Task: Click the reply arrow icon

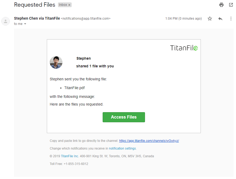Action: tap(220, 19)
